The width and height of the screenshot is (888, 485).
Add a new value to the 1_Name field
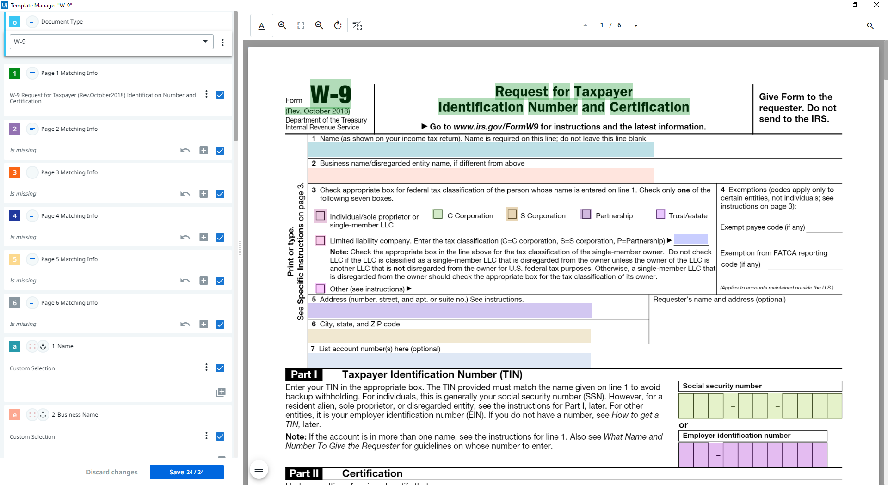coord(221,392)
